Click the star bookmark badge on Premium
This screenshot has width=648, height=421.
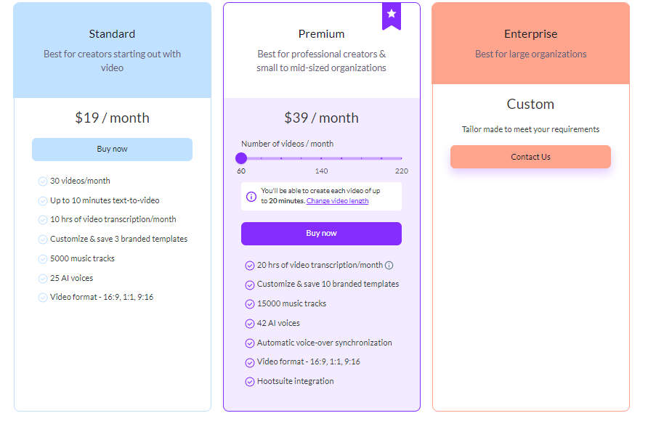(x=392, y=16)
